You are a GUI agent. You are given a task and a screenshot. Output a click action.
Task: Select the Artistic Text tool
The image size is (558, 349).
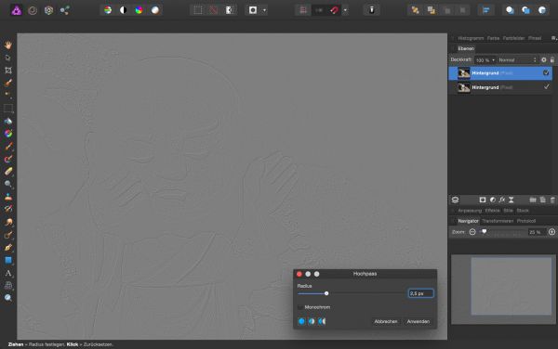point(8,273)
